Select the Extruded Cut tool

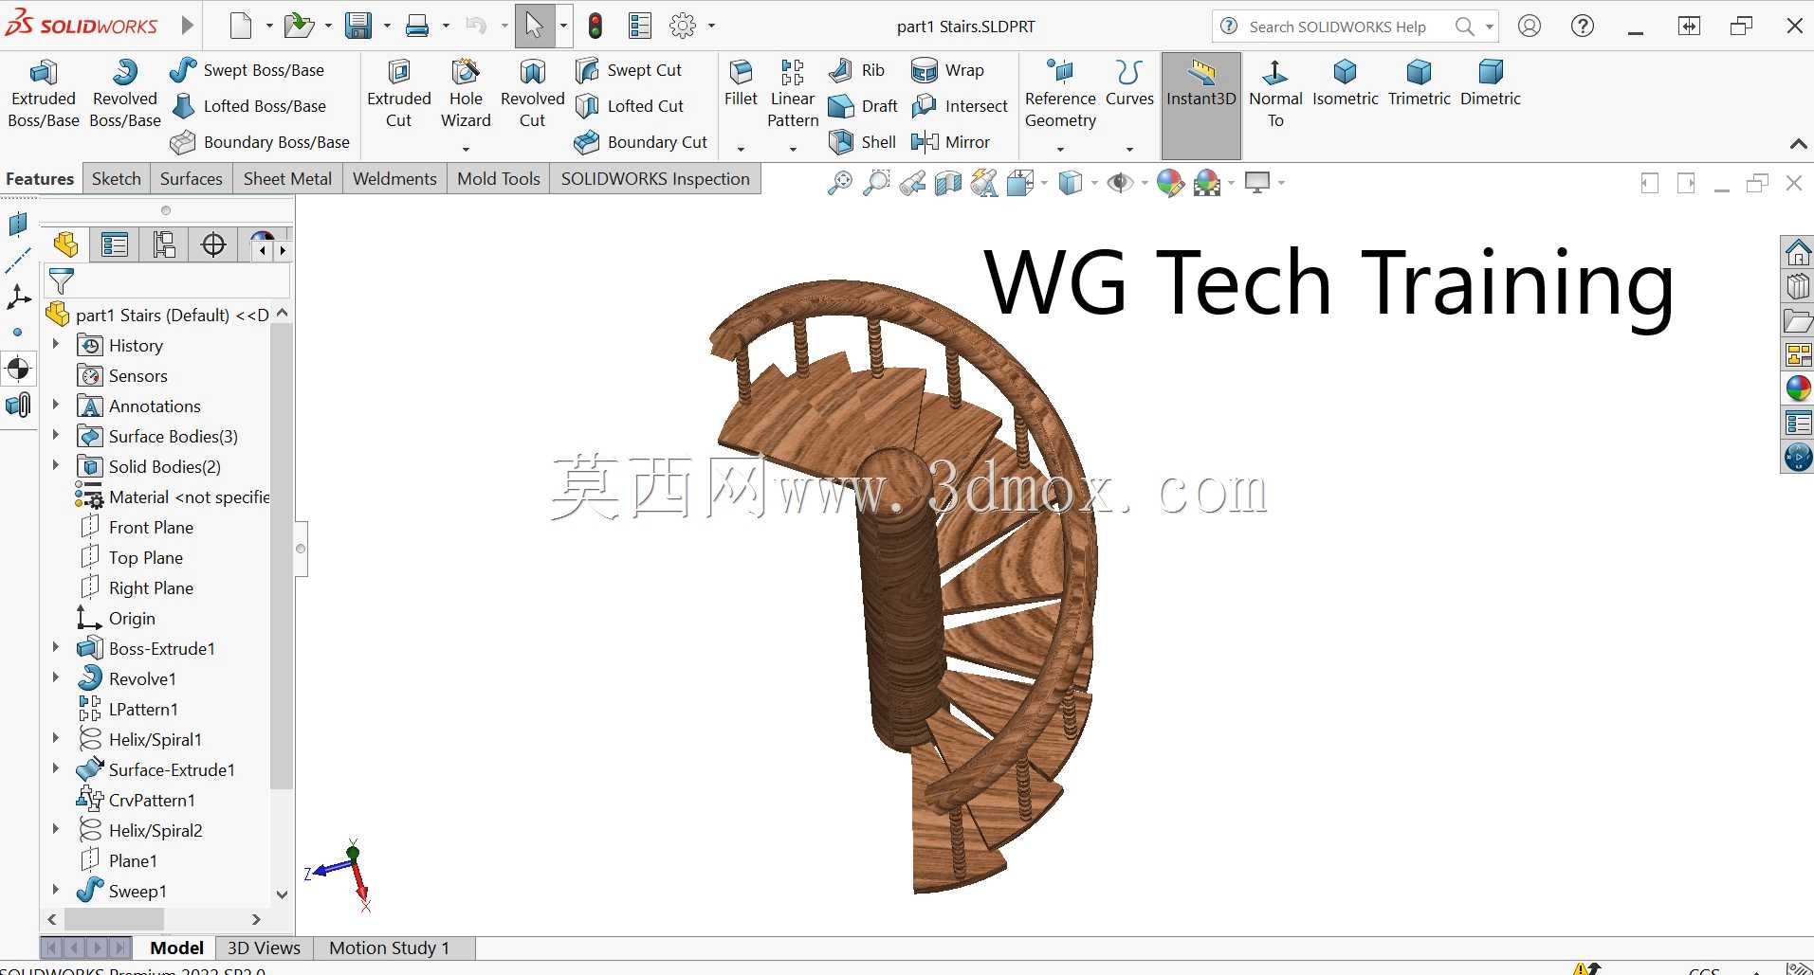[399, 94]
